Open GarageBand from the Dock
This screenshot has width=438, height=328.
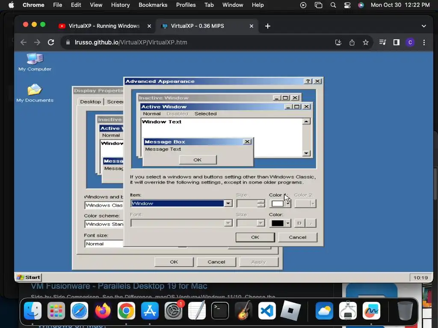point(243,310)
